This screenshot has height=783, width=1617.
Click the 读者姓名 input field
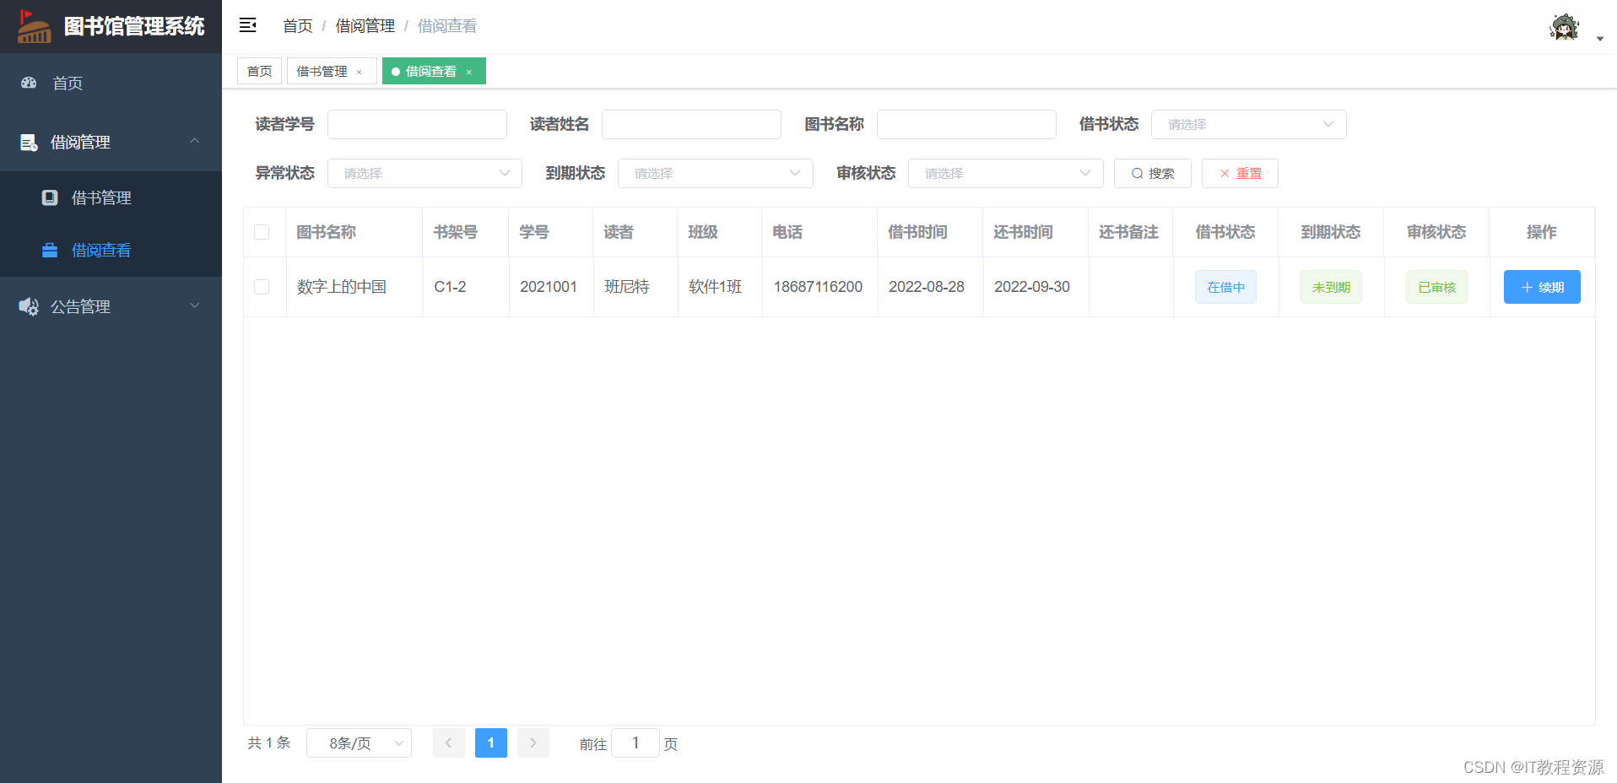(690, 124)
